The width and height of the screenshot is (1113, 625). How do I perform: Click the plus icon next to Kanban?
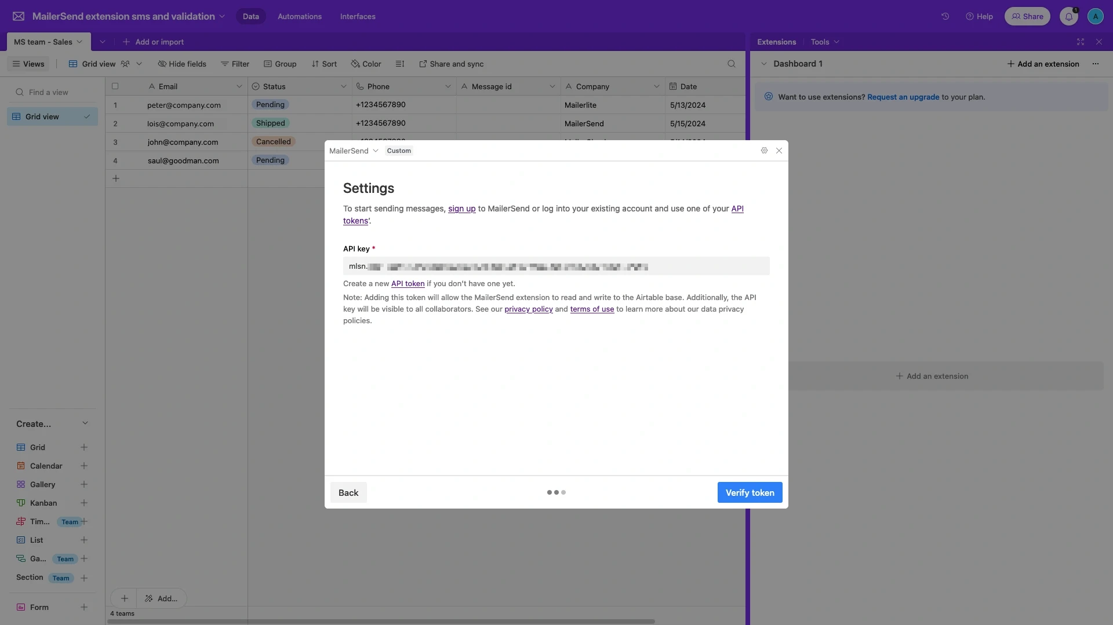click(84, 503)
